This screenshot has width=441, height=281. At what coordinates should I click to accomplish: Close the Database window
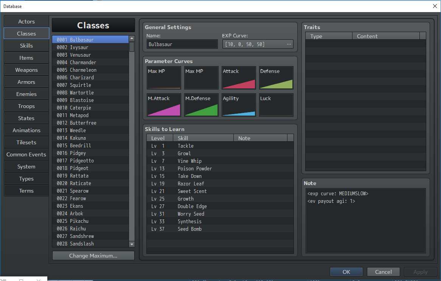pyautogui.click(x=435, y=6)
